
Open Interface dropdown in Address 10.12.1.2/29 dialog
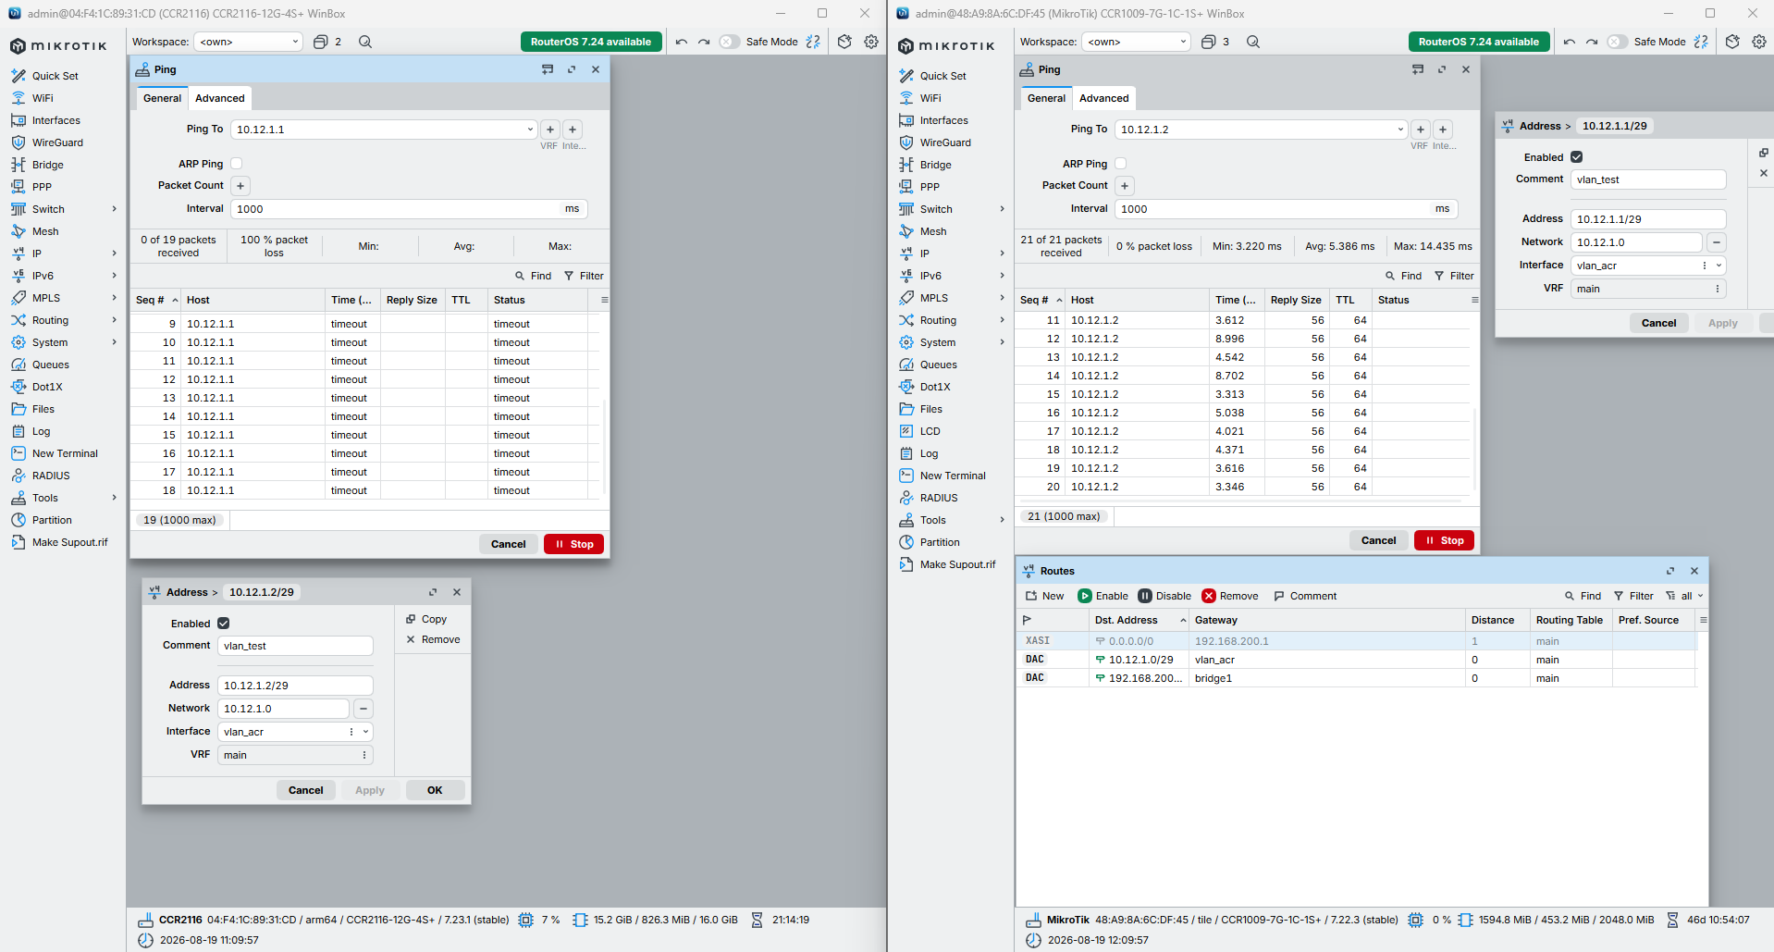tap(366, 732)
